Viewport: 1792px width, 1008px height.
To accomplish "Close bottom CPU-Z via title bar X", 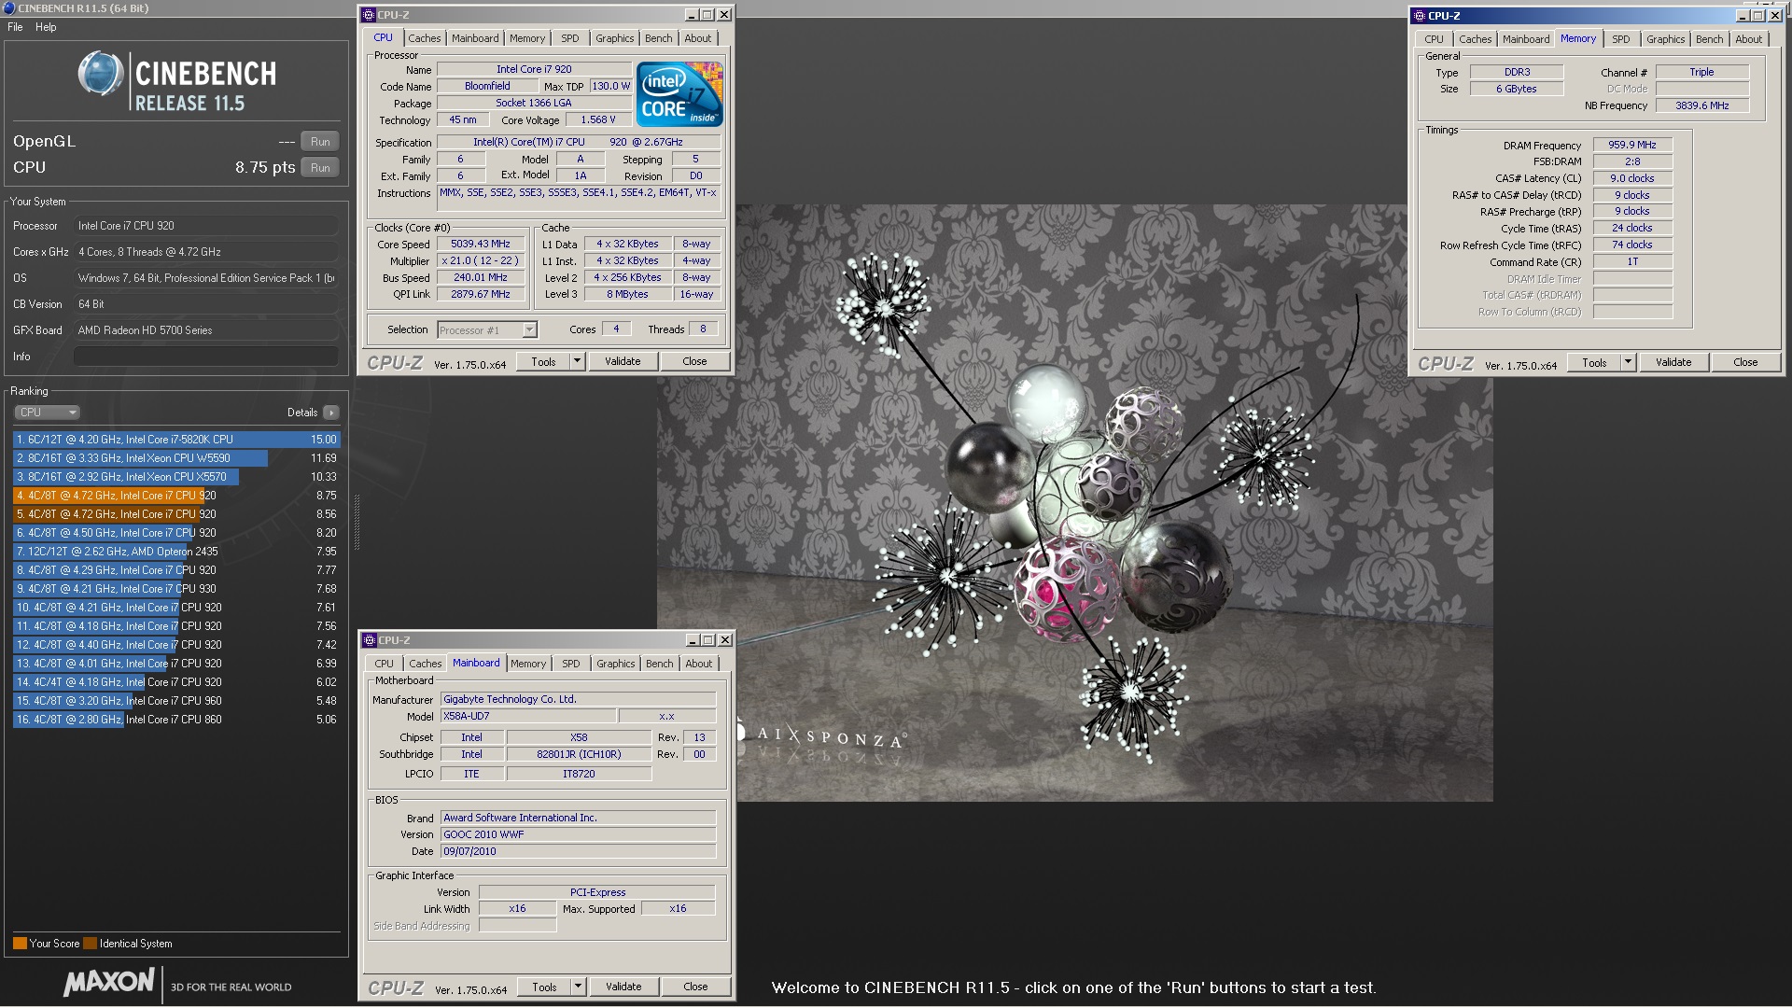I will pyautogui.click(x=726, y=640).
